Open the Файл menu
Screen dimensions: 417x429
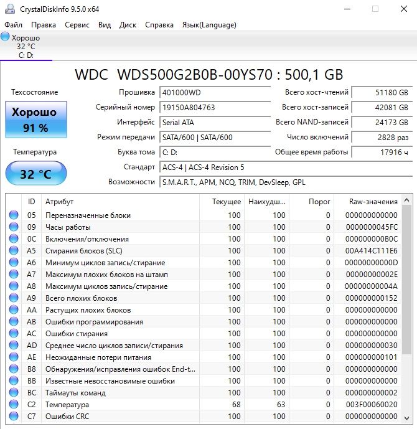pos(13,25)
